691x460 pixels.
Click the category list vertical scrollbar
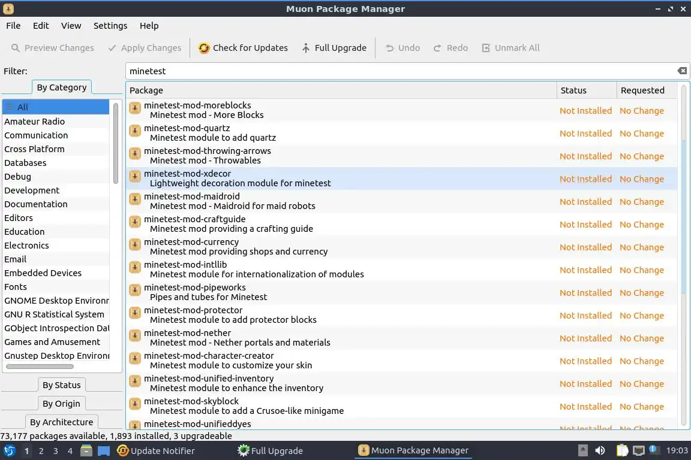click(115, 143)
